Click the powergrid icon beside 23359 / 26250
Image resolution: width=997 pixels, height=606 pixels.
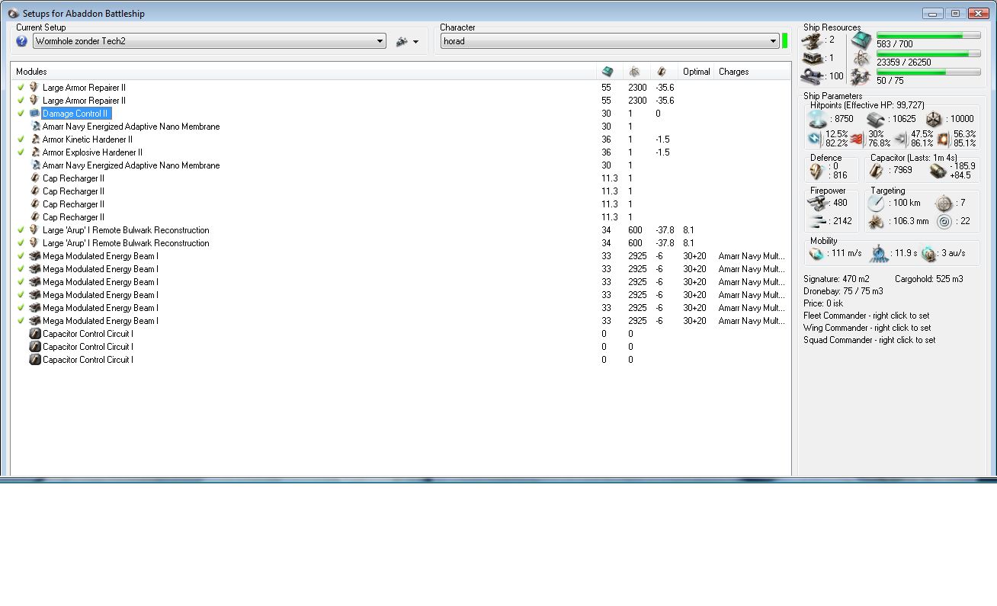point(861,59)
